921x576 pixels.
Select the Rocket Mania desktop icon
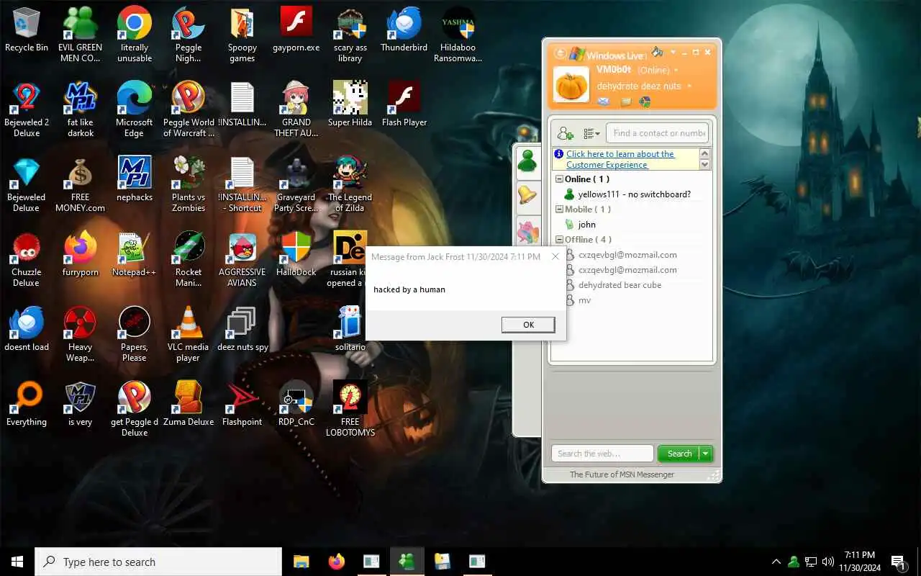[x=189, y=259]
